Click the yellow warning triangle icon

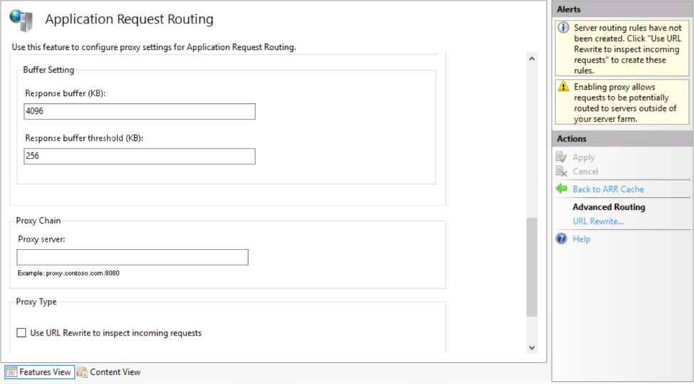pos(563,86)
